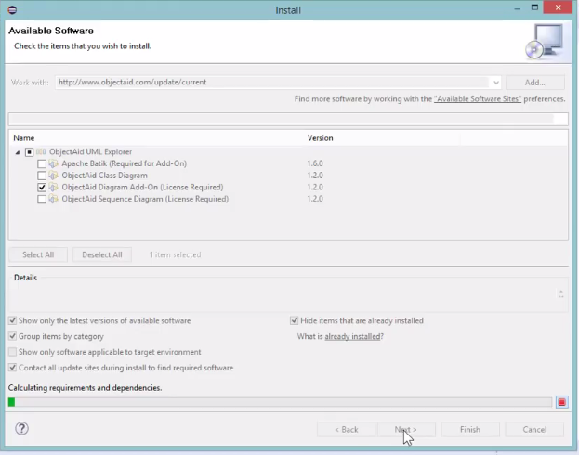
Task: Toggle the ObjectAid UML Explorer category checkbox
Action: tap(29, 152)
